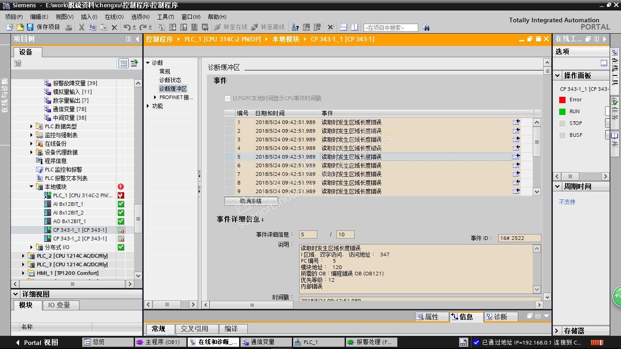Click the split editor vertically icon
621x349 pixels.
pyautogui.click(x=355, y=27)
